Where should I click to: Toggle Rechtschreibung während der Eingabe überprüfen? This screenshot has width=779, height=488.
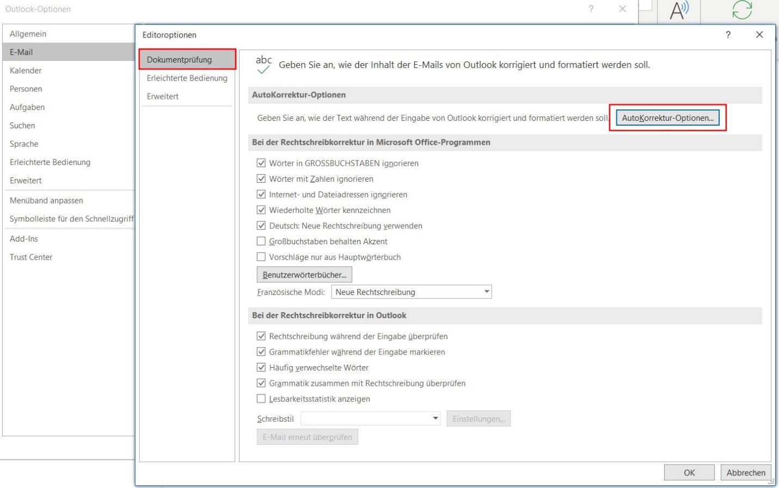[x=261, y=336]
